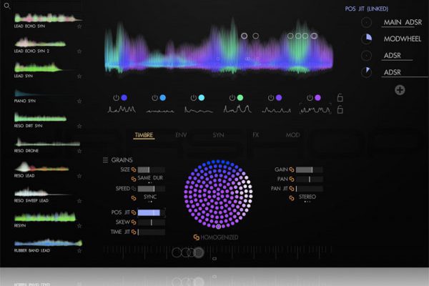Disable the green layer's power button

(x=232, y=97)
